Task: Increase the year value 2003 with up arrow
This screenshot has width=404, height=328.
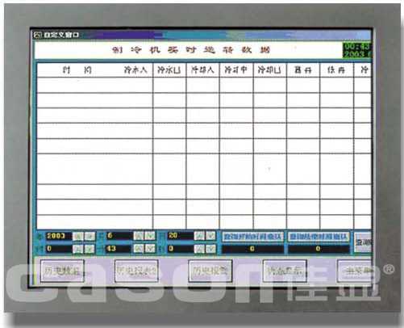Action: tap(78, 236)
